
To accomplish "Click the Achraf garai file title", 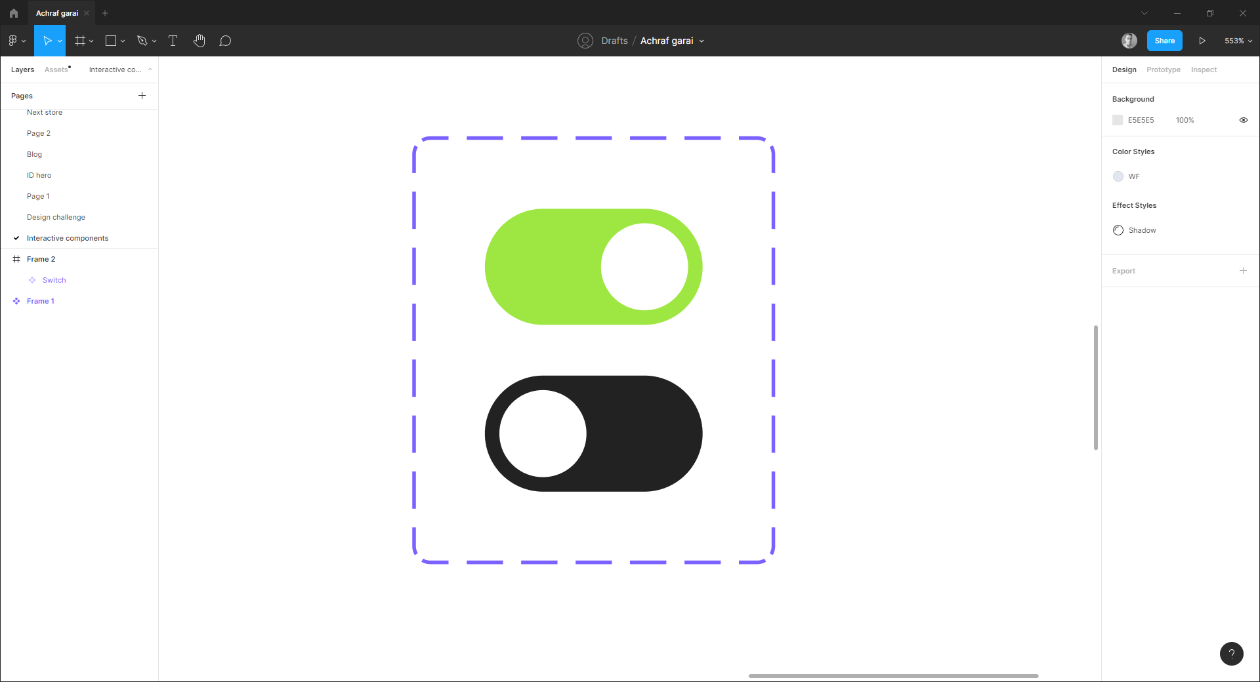I will click(x=667, y=41).
